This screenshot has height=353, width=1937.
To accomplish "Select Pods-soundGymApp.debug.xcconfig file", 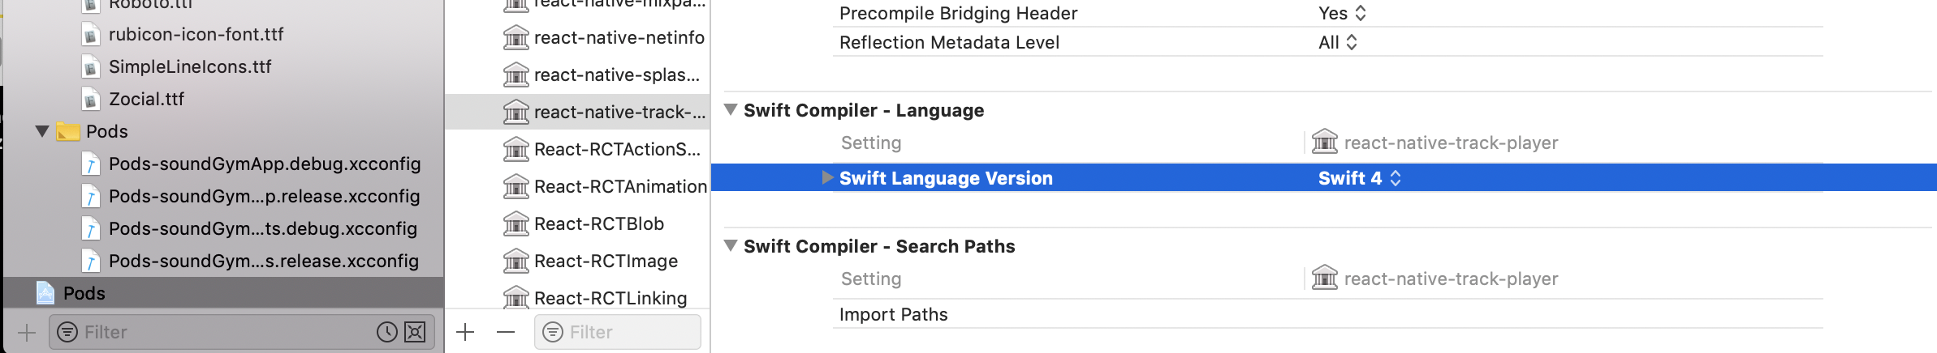I will pos(264,164).
